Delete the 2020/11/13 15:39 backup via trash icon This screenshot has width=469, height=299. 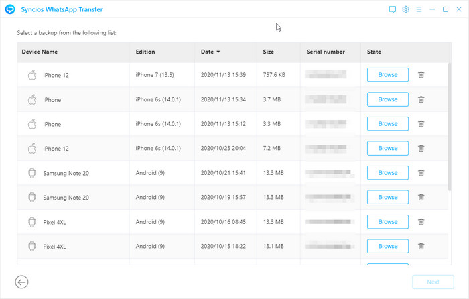tap(421, 75)
